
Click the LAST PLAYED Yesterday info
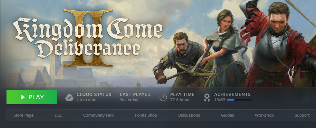point(135,97)
